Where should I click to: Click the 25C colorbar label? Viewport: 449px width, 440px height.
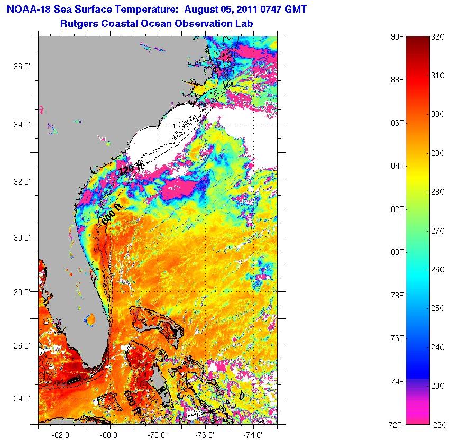pyautogui.click(x=438, y=308)
